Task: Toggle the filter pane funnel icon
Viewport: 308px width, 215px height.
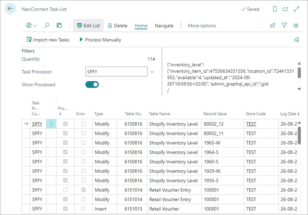Action: pyautogui.click(x=284, y=25)
